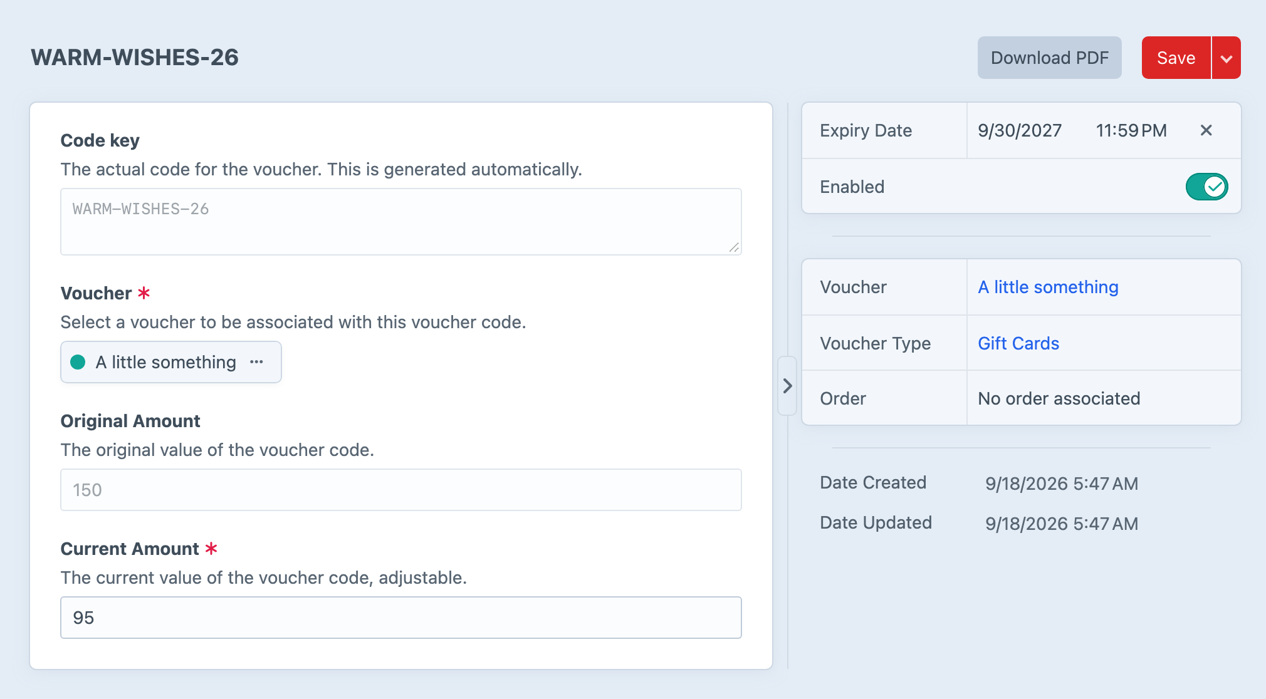Collapse the sidebar with the chevron handle
The height and width of the screenshot is (699, 1266).
point(787,386)
